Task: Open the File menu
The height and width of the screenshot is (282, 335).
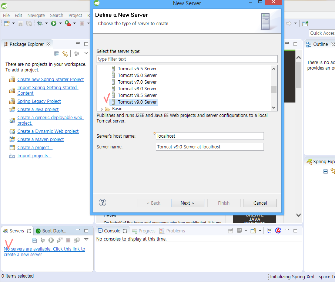Action: 6,16
